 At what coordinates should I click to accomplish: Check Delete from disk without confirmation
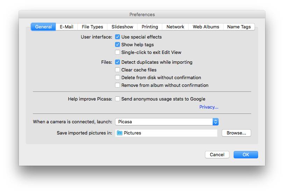point(118,77)
